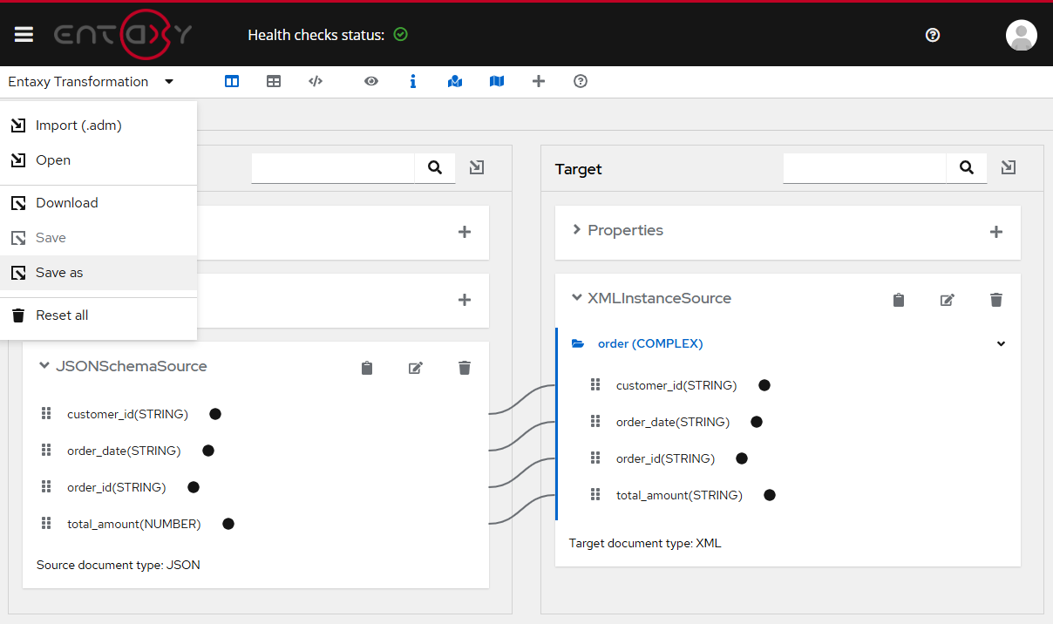
Task: Collapse the JSONSchemaSource section
Action: [x=44, y=366]
